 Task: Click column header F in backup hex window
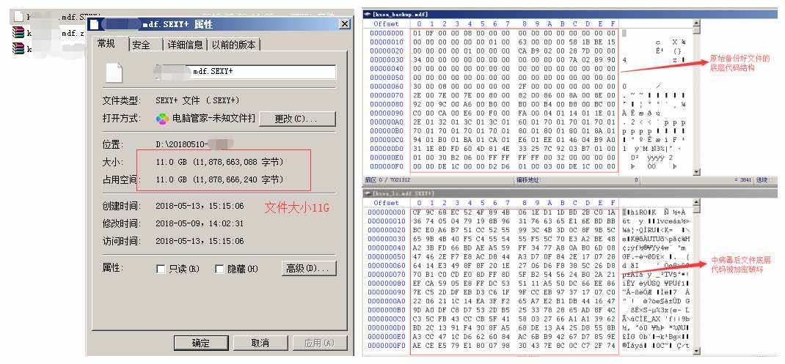click(613, 23)
